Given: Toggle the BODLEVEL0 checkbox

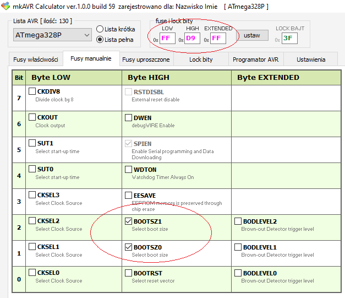Looking at the screenshot, I should (x=238, y=273).
